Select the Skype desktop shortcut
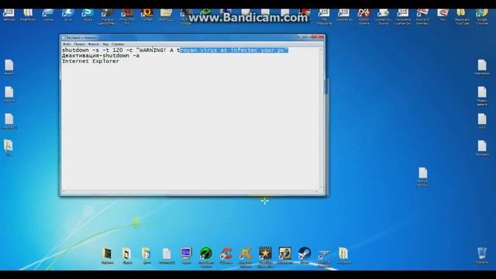 coord(88,15)
